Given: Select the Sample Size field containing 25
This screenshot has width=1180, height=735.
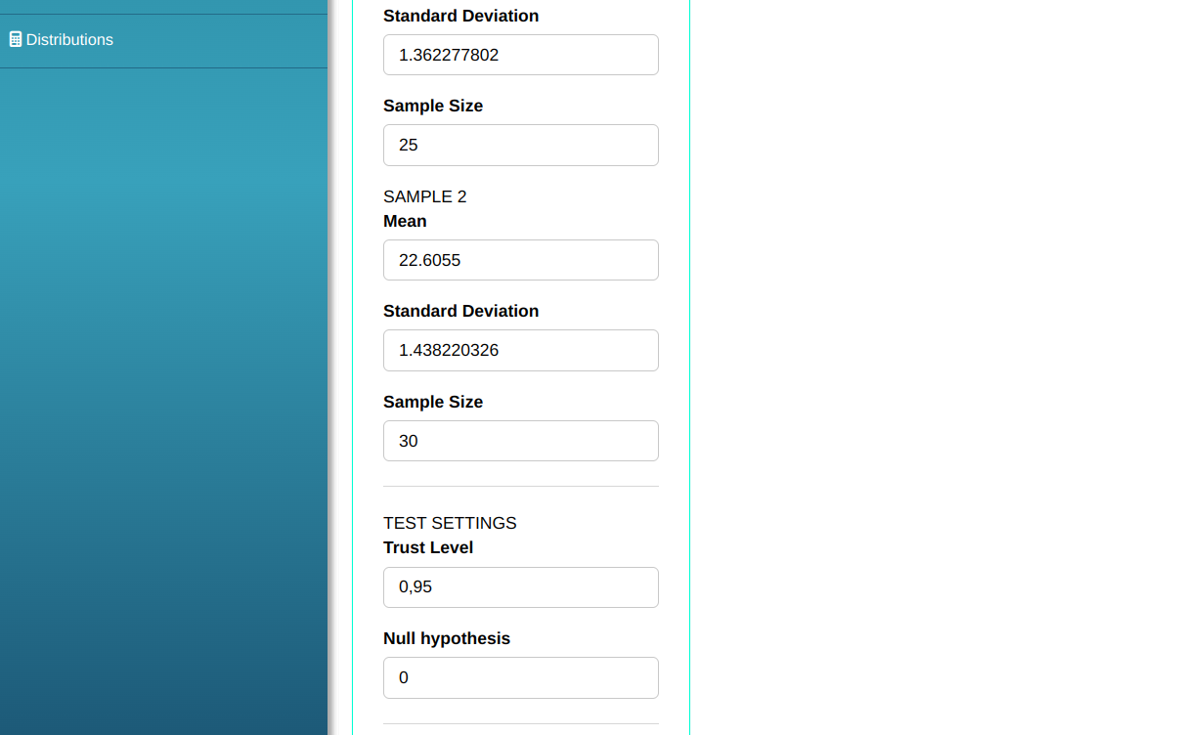Looking at the screenshot, I should (x=520, y=145).
